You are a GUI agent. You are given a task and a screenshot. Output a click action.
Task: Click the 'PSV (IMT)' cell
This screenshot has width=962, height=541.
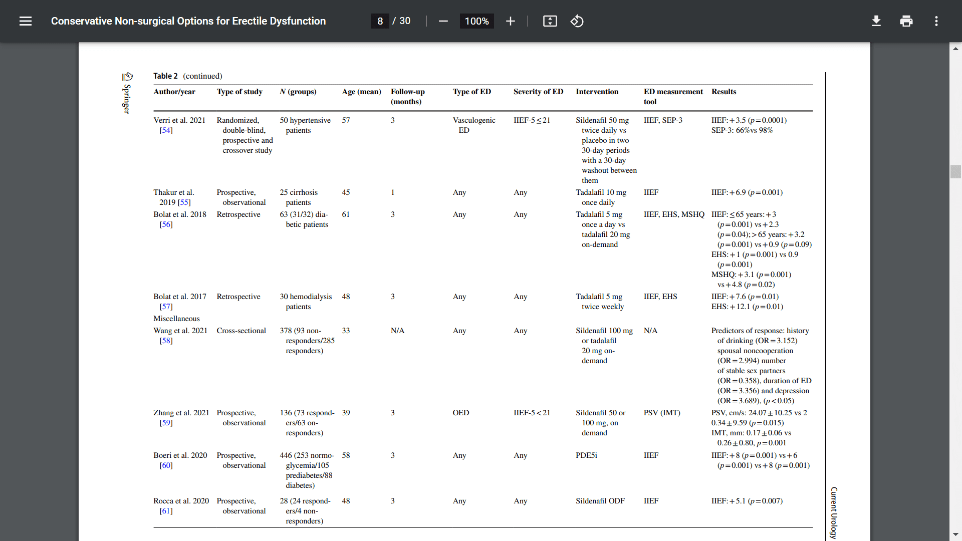coord(662,413)
